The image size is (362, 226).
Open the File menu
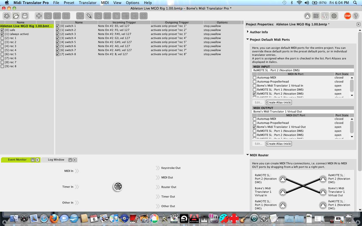(56, 3)
